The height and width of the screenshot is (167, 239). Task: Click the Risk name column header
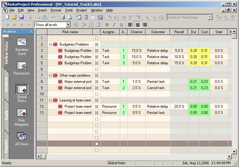point(70,32)
